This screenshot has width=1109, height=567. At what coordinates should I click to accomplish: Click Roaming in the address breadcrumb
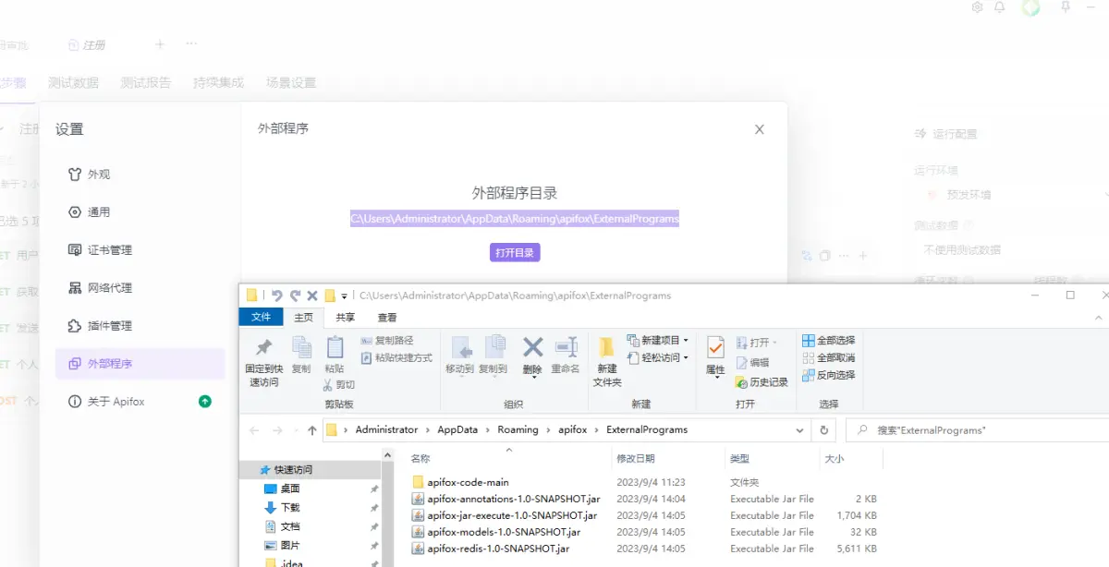(x=518, y=429)
